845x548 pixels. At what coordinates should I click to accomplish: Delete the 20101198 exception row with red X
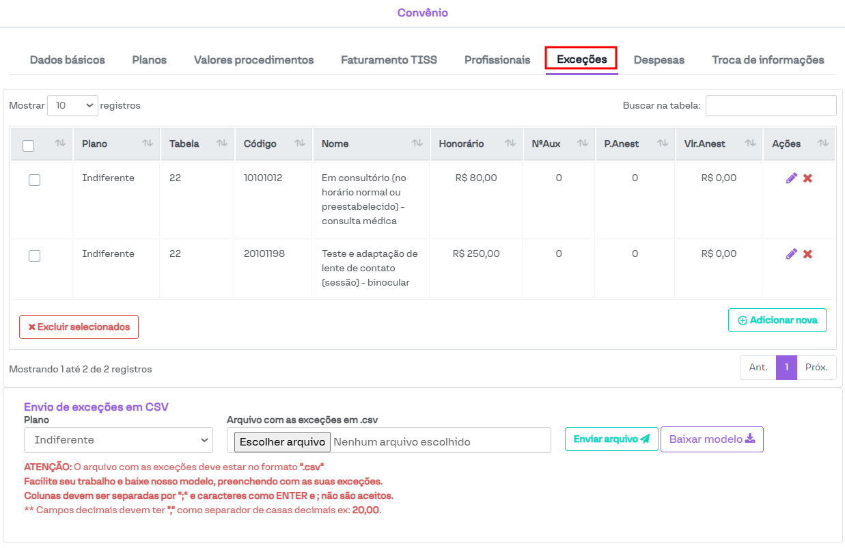pos(807,254)
